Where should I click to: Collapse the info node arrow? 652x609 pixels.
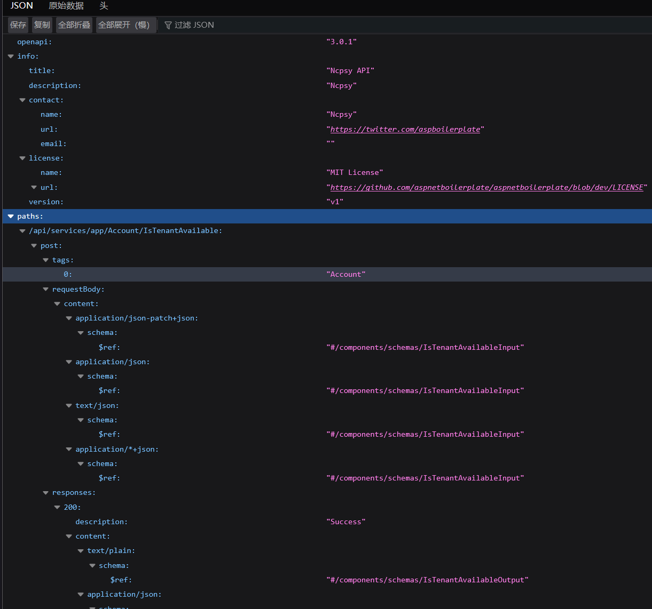[x=11, y=57]
